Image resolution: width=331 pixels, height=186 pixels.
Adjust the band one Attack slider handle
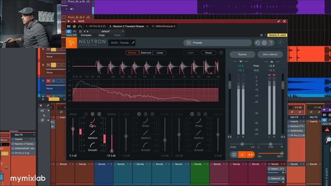pyautogui.click(x=73, y=129)
